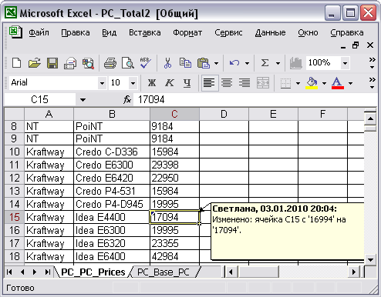Open the AutoSum functions dropdown arrow
The image size is (381, 297).
278,63
